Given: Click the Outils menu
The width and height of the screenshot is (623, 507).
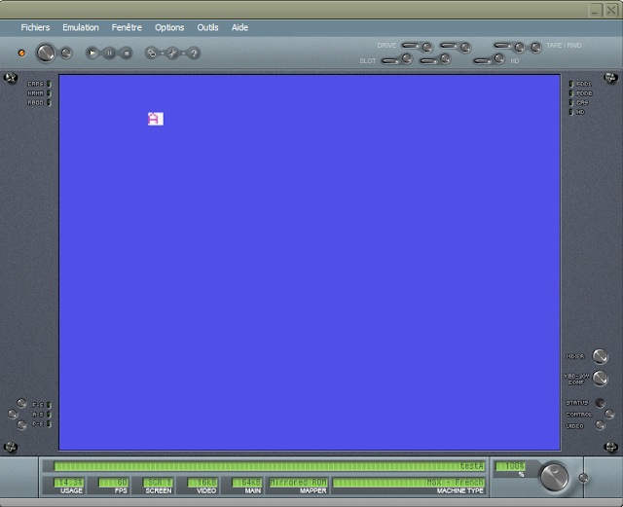Looking at the screenshot, I should pos(207,27).
